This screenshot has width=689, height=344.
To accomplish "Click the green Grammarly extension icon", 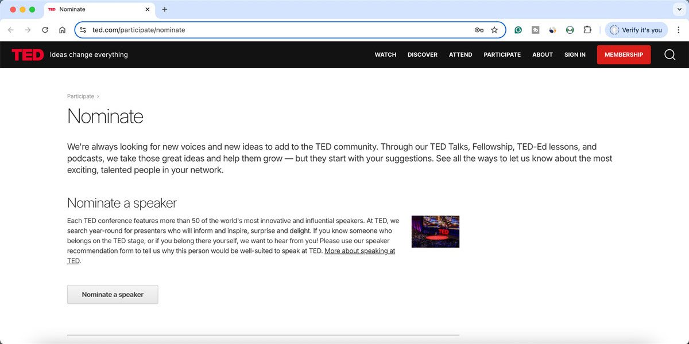I will coord(518,30).
